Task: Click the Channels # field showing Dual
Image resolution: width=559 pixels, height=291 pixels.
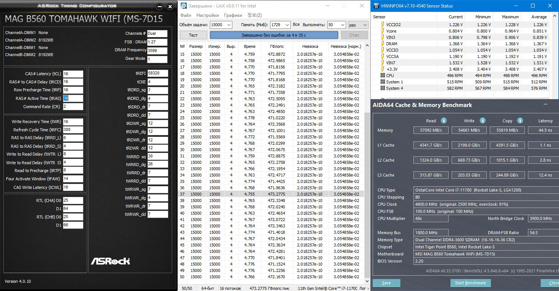Action: (157, 34)
